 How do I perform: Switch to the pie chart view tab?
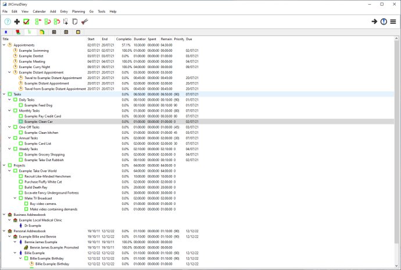tap(42, 32)
